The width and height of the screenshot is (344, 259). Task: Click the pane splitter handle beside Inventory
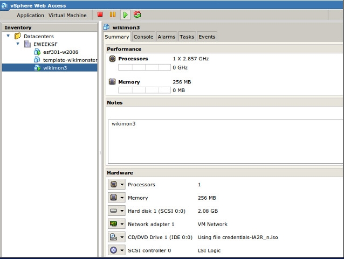pyautogui.click(x=100, y=152)
